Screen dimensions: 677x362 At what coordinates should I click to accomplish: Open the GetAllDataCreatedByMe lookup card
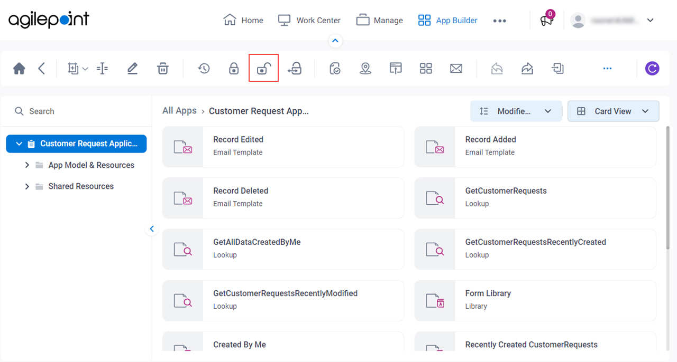(283, 249)
